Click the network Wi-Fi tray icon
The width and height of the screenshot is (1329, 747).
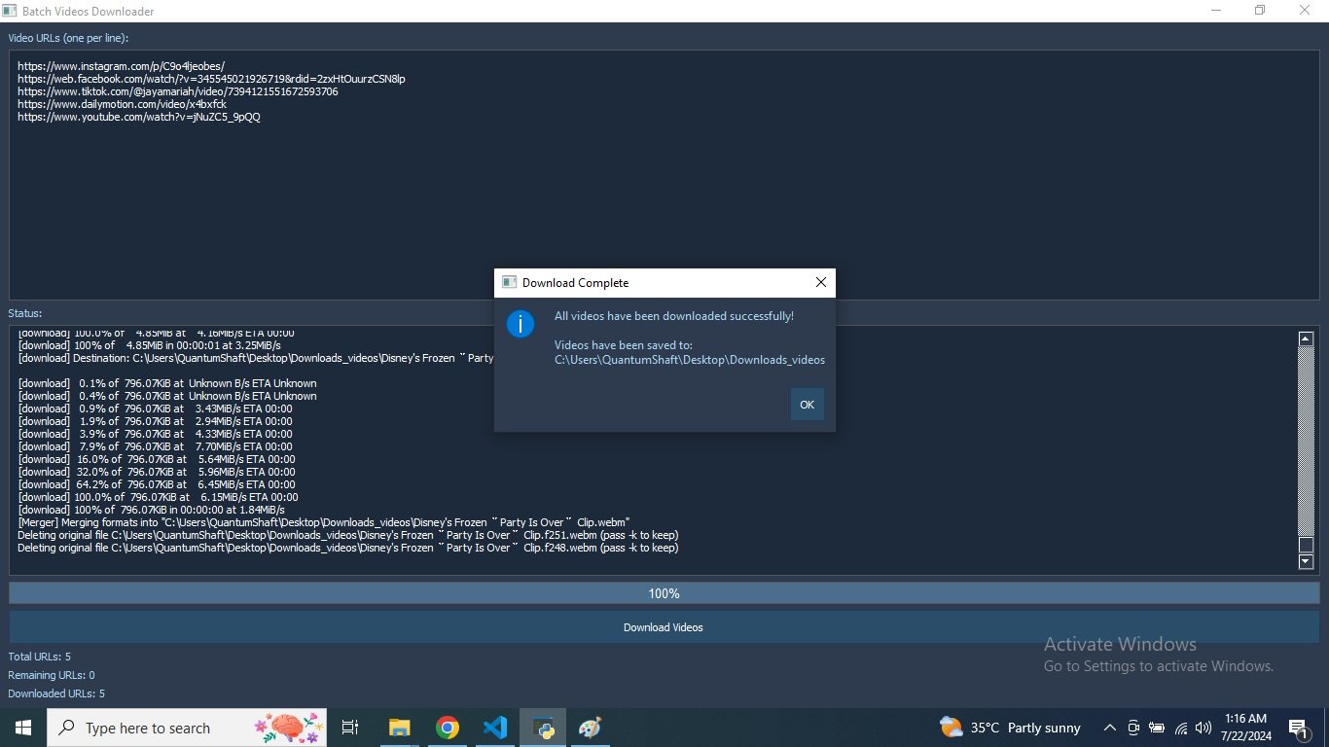(x=1181, y=728)
